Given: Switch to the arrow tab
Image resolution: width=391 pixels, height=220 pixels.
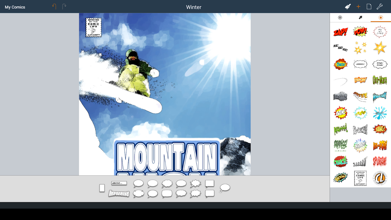Looking at the screenshot, I should point(360,18).
